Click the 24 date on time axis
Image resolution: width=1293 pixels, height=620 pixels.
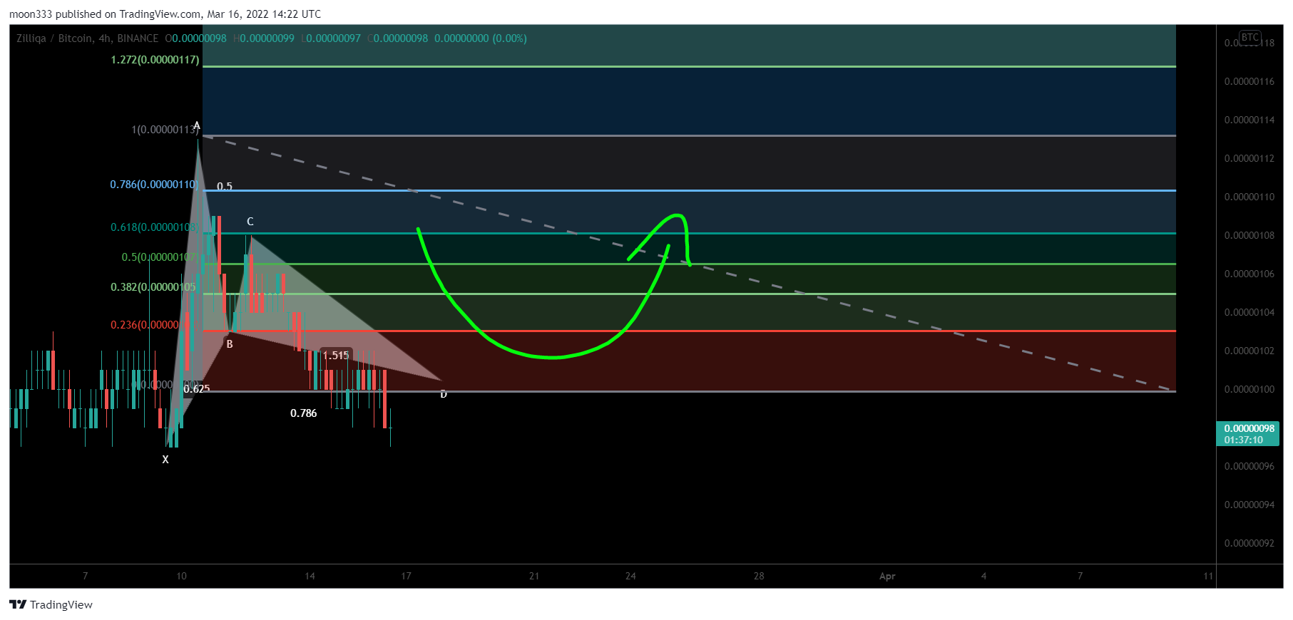(630, 576)
